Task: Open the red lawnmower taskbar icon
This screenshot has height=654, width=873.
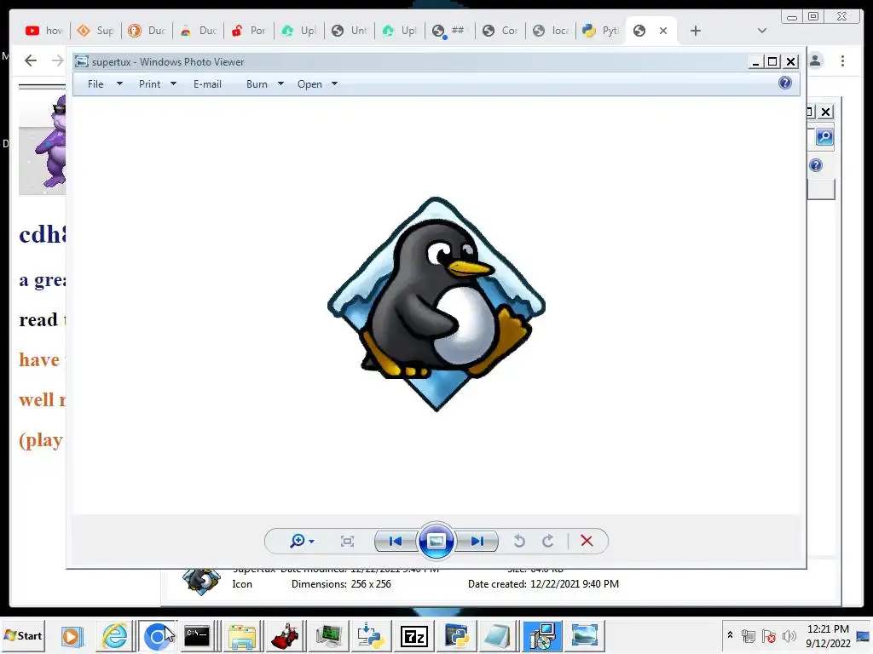Action: point(285,635)
